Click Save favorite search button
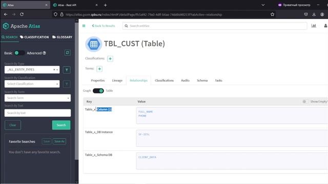Image resolution: width=328 pixels, height=184 pixels. 47,142
